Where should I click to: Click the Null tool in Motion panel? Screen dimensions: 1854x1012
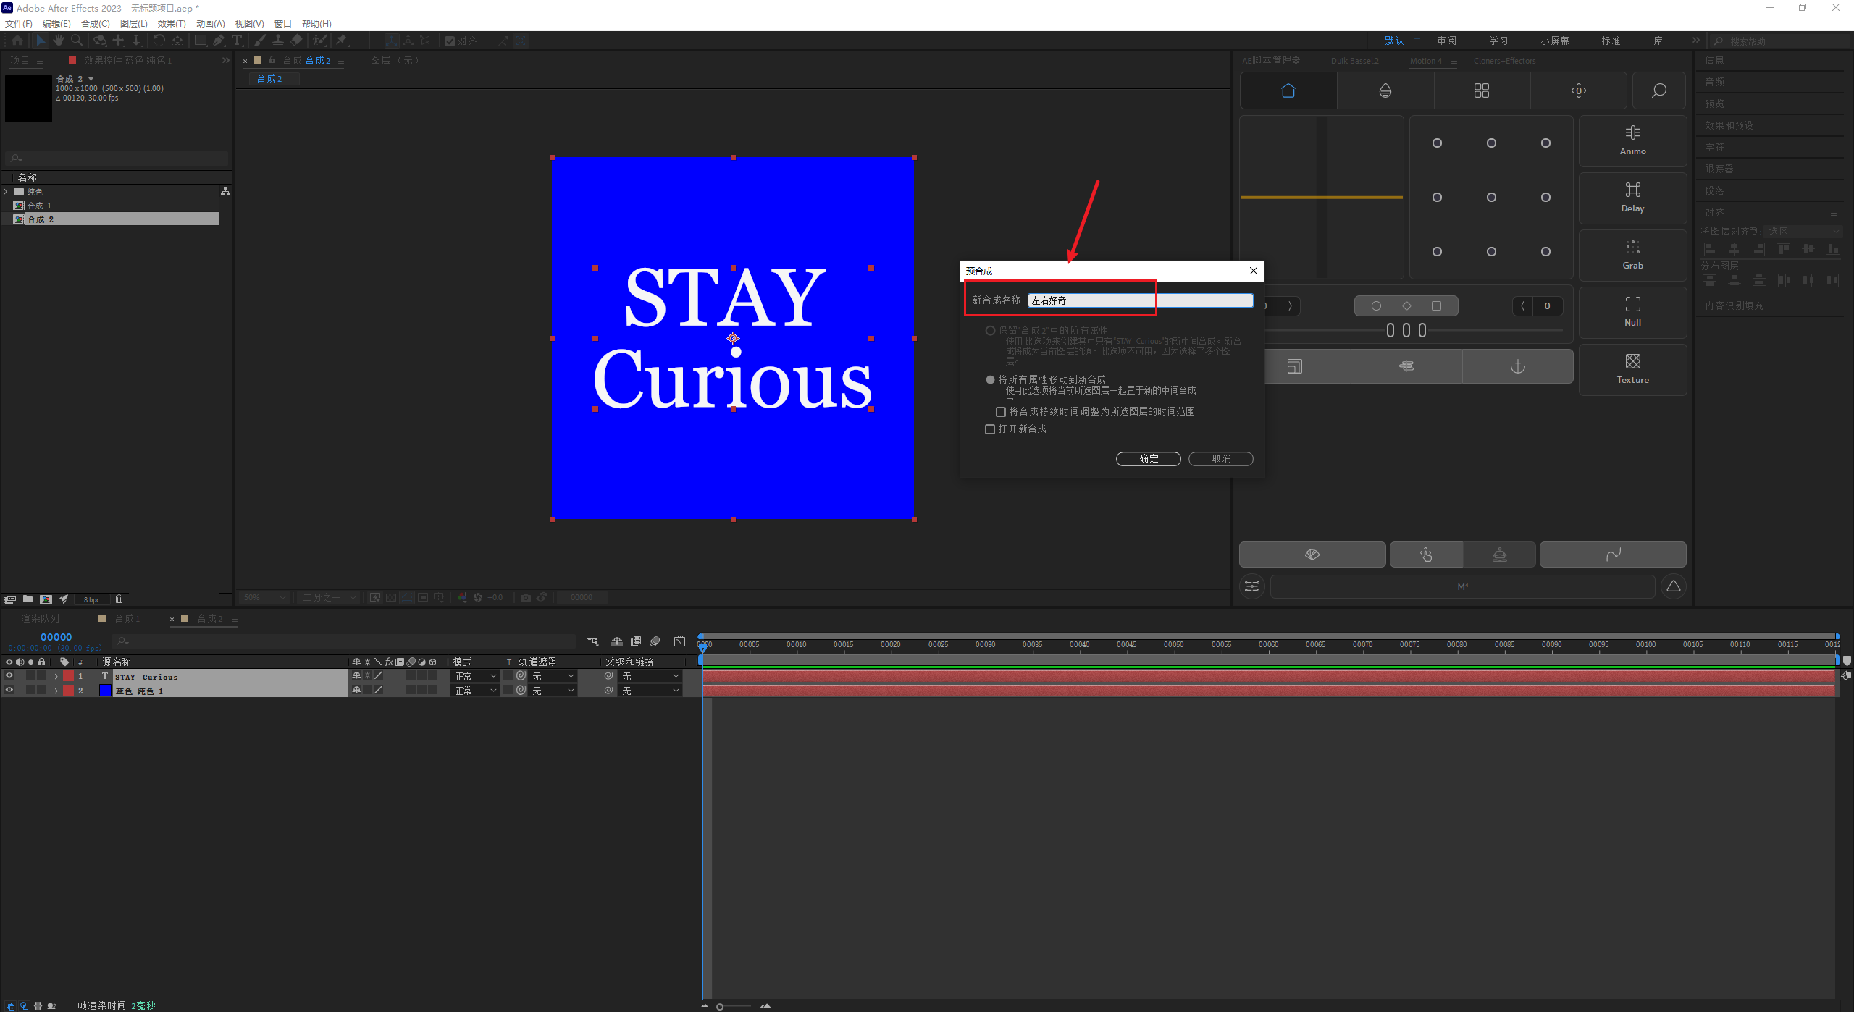[1632, 311]
